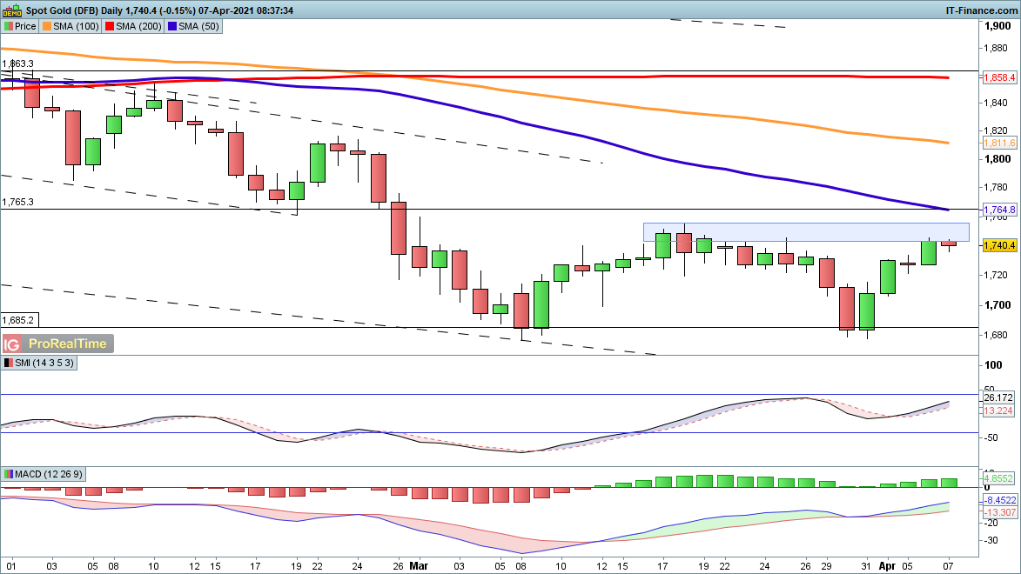This screenshot has height=574, width=1021.
Task: Click the orange 1,811.6 SMA 100 price tag
Action: point(998,143)
